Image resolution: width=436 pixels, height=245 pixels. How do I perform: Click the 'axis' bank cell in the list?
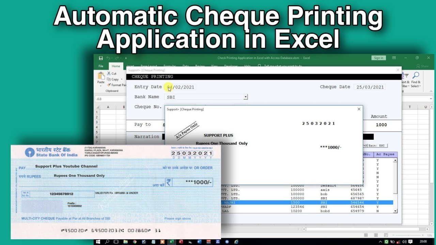click(325, 190)
